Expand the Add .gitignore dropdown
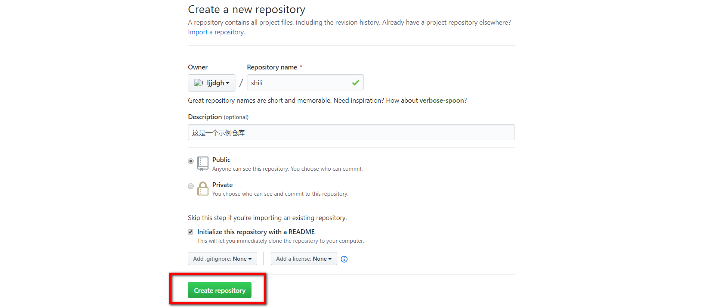The width and height of the screenshot is (704, 307). coord(222,259)
